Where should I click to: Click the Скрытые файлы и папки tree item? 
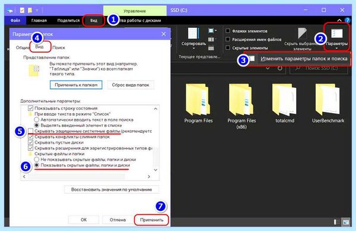click(x=59, y=153)
